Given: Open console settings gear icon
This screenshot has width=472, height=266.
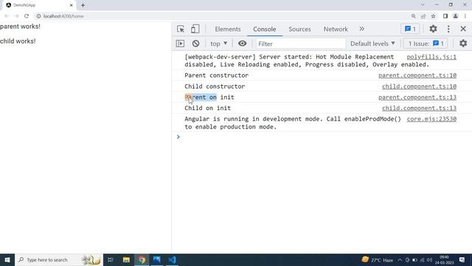Looking at the screenshot, I should click(463, 44).
